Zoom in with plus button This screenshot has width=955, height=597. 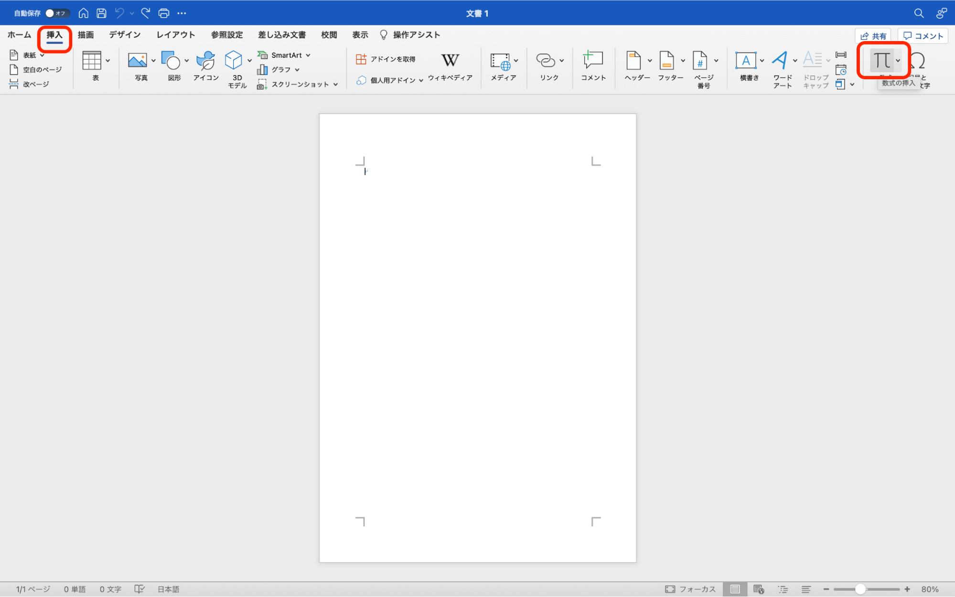[x=907, y=589]
